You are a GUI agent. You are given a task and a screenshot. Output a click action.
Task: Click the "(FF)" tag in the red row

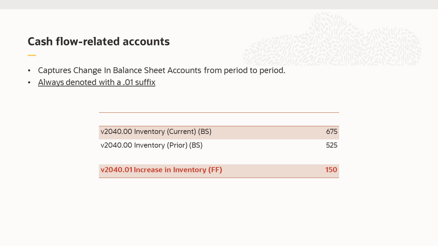click(x=215, y=170)
